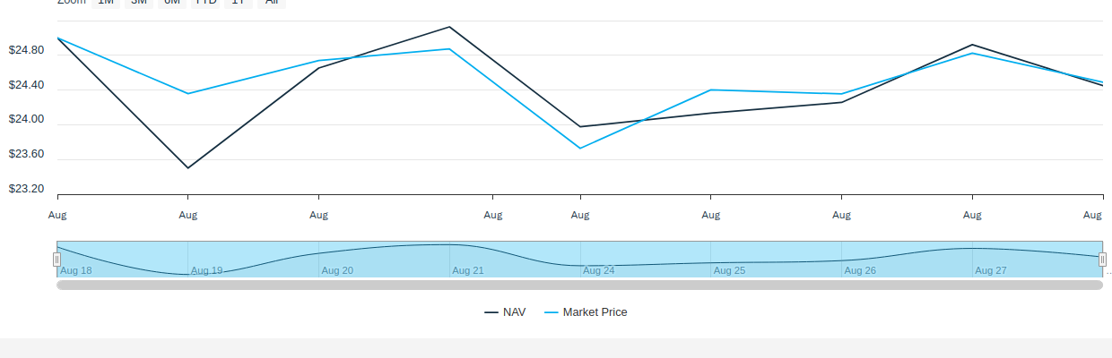The height and width of the screenshot is (358, 1112).
Task: Choose the 6M zoom range
Action: pos(171,3)
